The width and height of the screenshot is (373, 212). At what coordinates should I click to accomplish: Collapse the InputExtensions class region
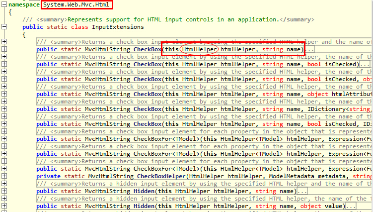point(4,27)
